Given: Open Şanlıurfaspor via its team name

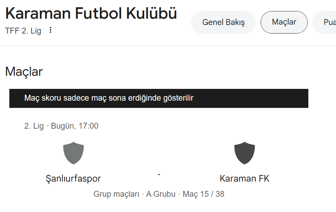Looking at the screenshot, I should click(x=73, y=178).
